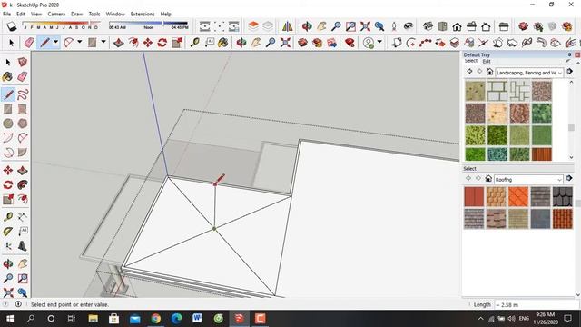The width and height of the screenshot is (581, 327).
Task: Open the Extensions menu
Action: (143, 14)
